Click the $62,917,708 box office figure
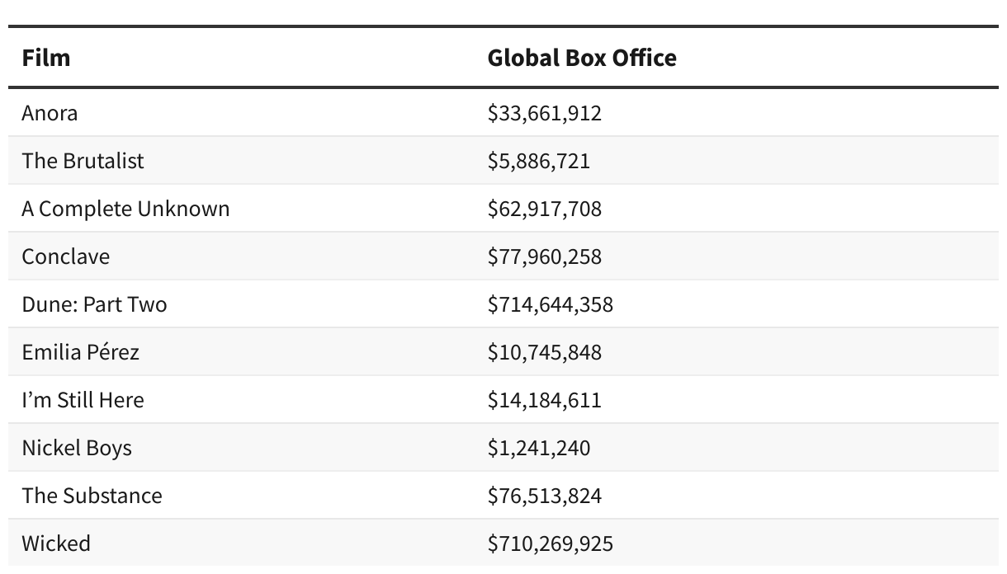The width and height of the screenshot is (1007, 574). point(545,209)
